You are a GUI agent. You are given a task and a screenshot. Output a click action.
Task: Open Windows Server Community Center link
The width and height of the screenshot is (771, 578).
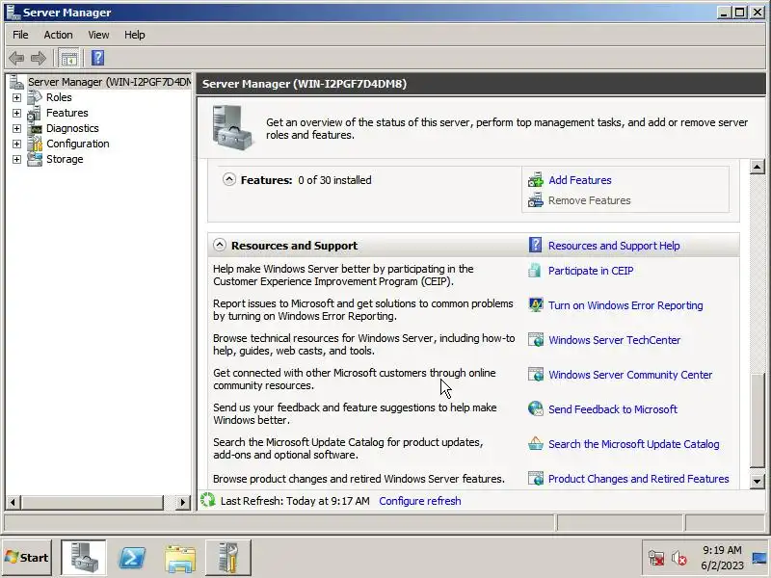point(630,375)
